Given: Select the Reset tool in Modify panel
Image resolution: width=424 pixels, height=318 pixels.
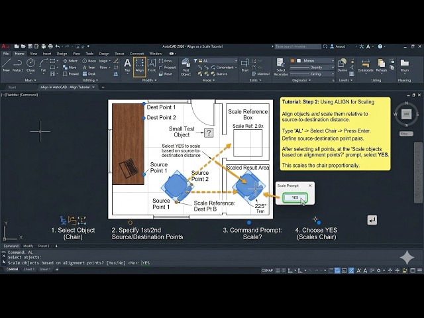Looking at the screenshot, I should 166,74.
